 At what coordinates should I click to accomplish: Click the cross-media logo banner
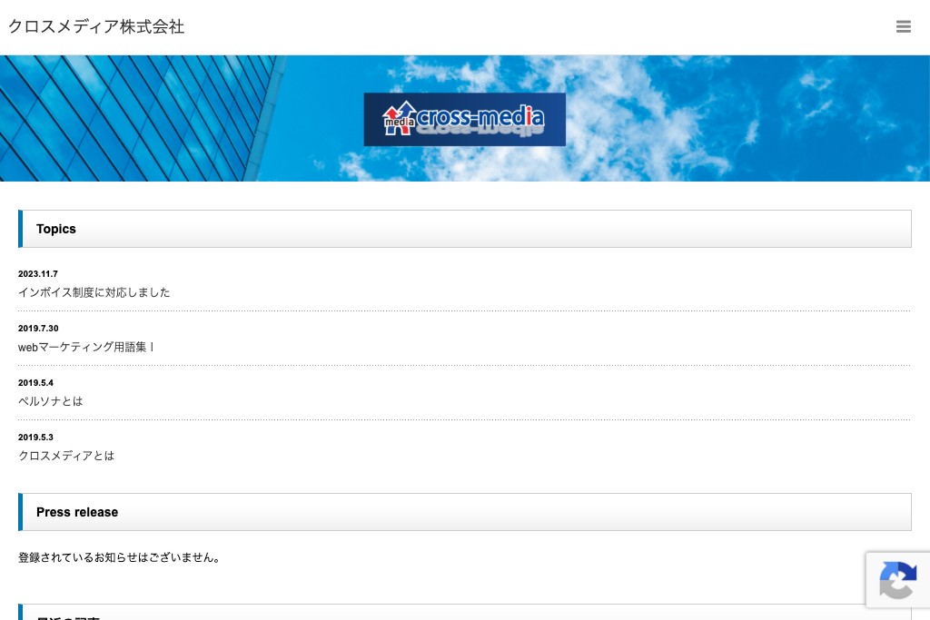pos(464,119)
